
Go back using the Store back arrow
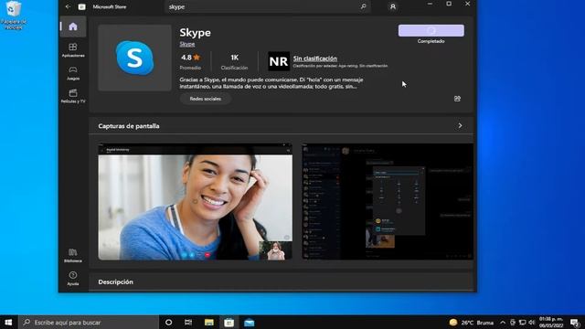(68, 6)
